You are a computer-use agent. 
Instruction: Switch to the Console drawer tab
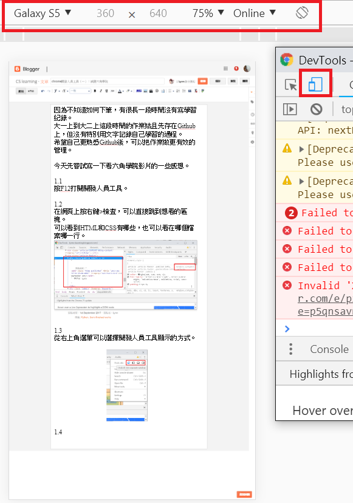tap(329, 349)
